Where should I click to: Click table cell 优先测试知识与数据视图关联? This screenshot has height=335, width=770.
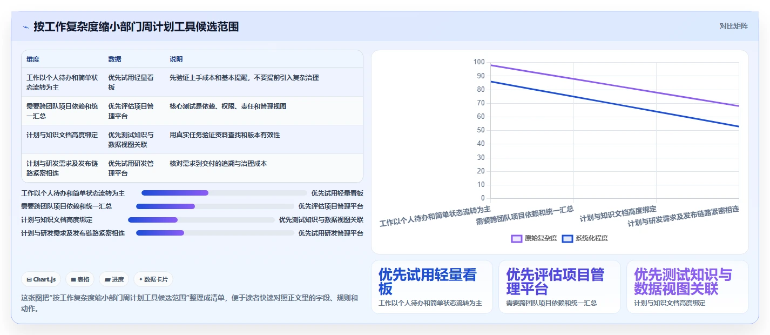134,139
